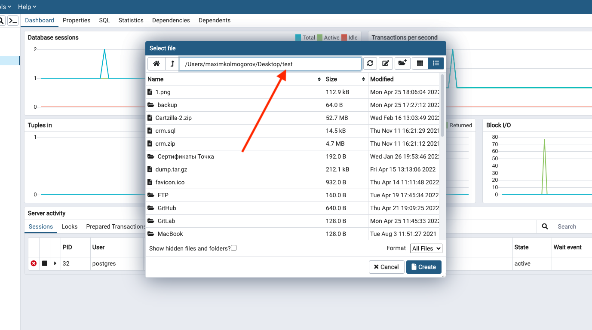Click the Server activity Search field

click(573, 226)
